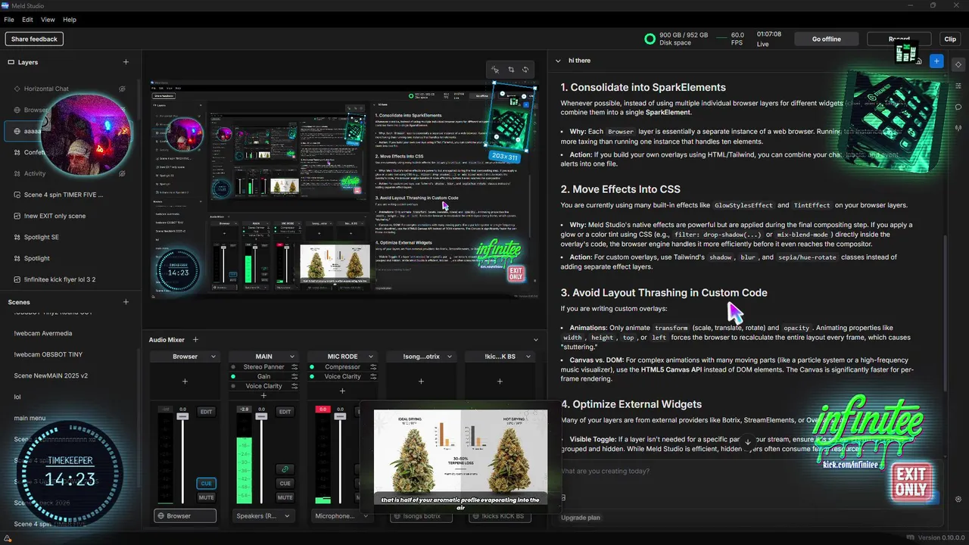Add an effect to the Browser audio track
Viewport: 969px width, 545px height.
(x=185, y=381)
